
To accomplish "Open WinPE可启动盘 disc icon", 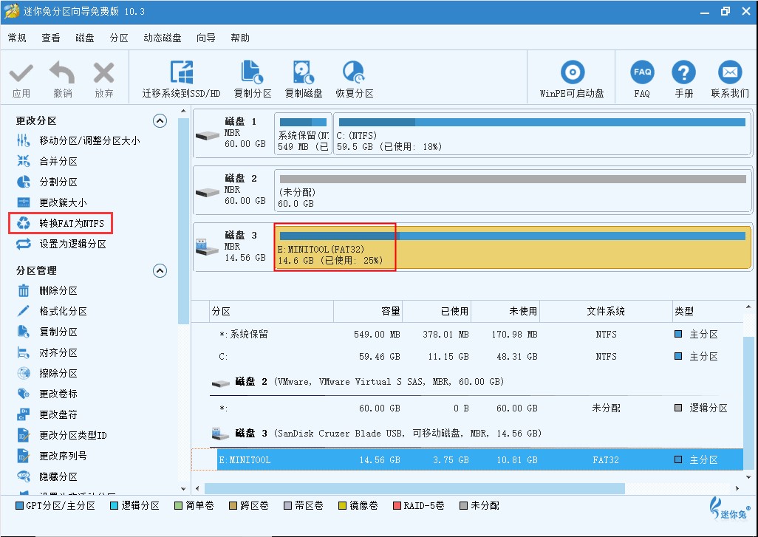I will [573, 72].
